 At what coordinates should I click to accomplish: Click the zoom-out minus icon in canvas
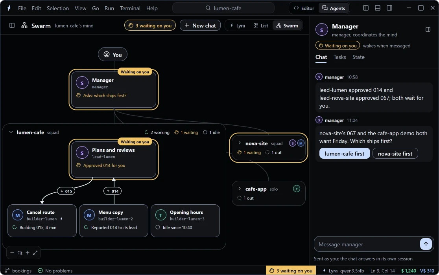click(12, 253)
